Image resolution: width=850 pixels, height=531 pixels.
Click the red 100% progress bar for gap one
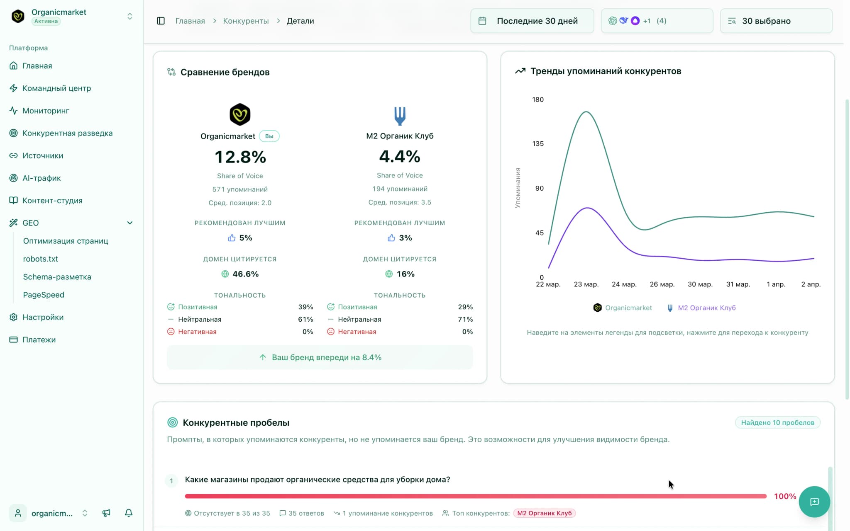point(475,496)
